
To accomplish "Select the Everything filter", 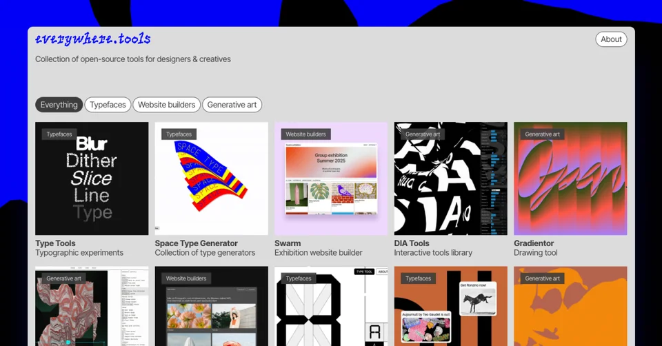I will click(59, 105).
